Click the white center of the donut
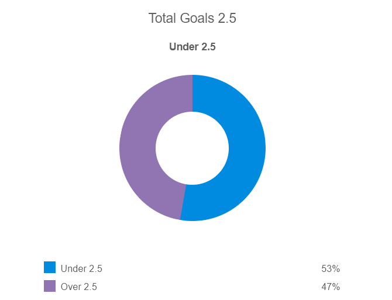 click(192, 148)
